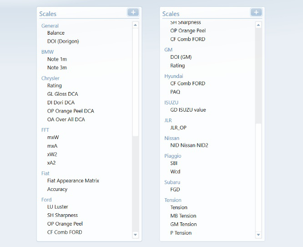Image resolution: width=303 pixels, height=247 pixels.
Task: Click the plus button in left Scales panel
Action: click(x=133, y=12)
